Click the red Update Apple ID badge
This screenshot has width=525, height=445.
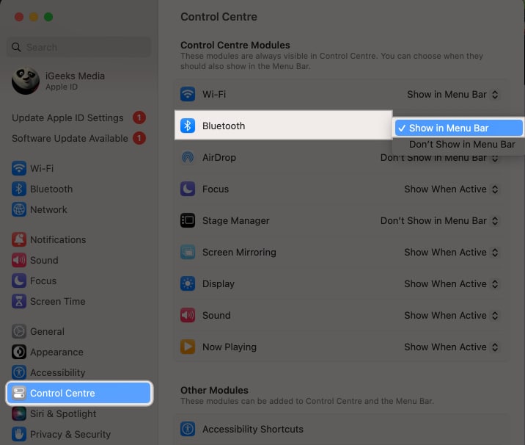click(x=139, y=117)
